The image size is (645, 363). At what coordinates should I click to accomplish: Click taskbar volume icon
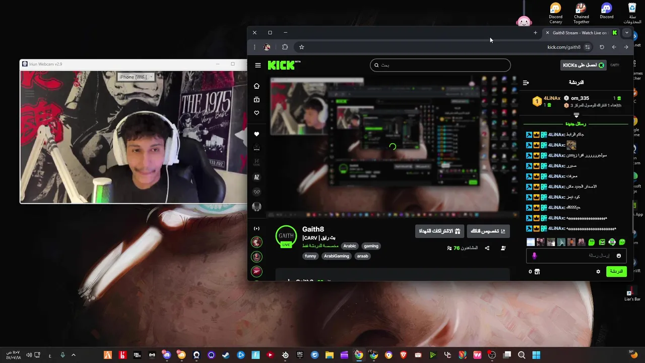pyautogui.click(x=29, y=355)
